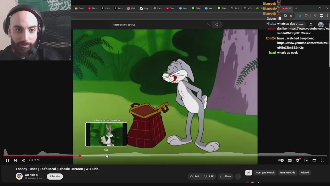Seek to 1:36 on the progress bar
This screenshot has width=330, height=186.
tap(106, 156)
